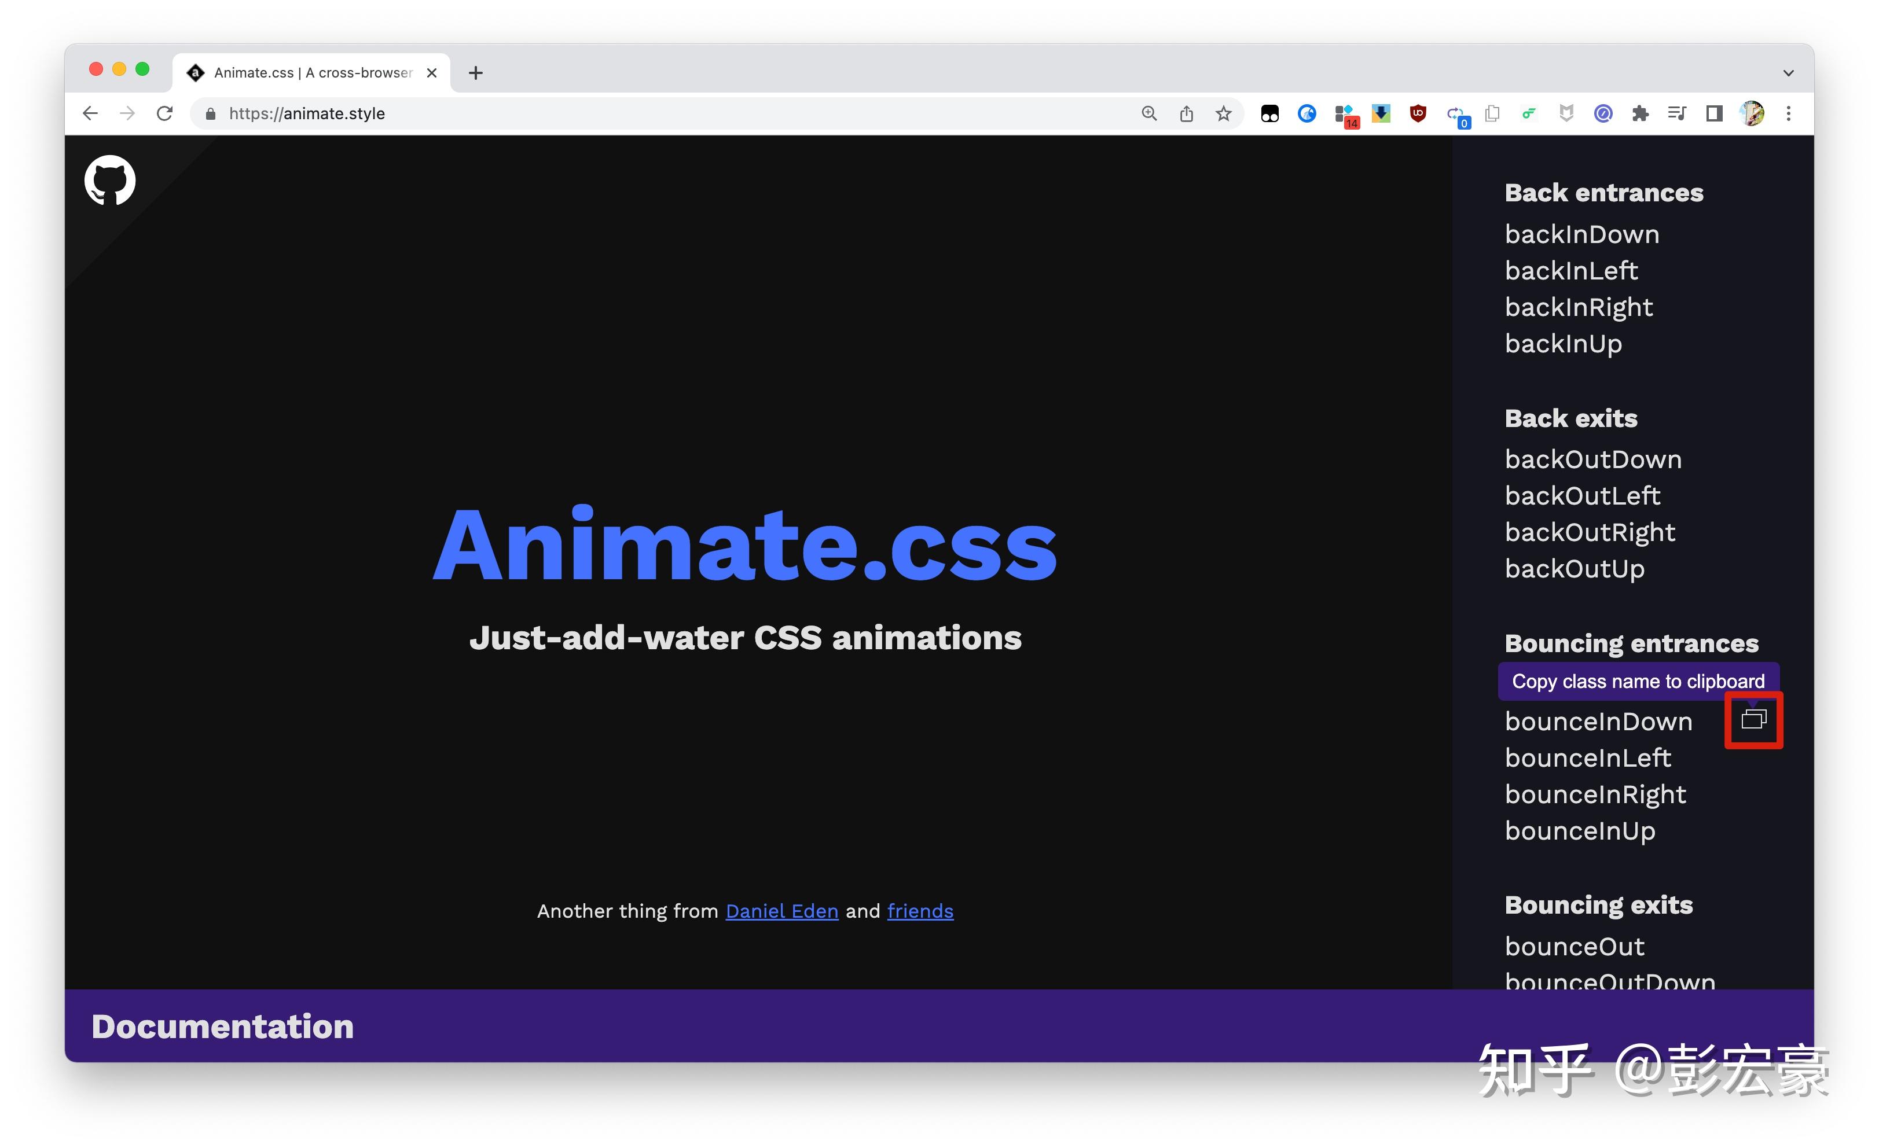The image size is (1879, 1148).
Task: Toggle the browser side panel
Action: (1713, 113)
